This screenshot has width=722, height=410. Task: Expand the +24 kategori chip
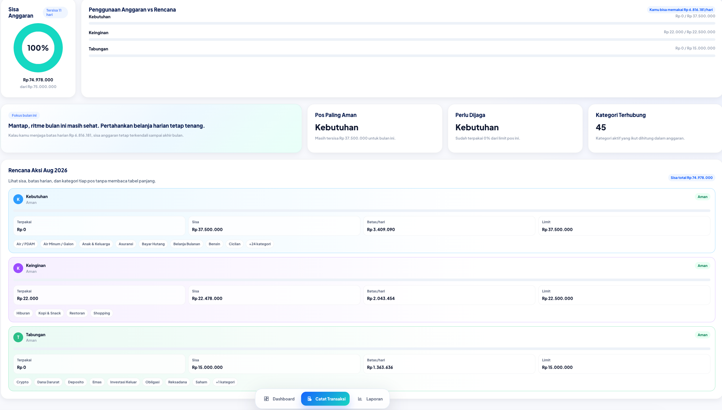coord(260,244)
